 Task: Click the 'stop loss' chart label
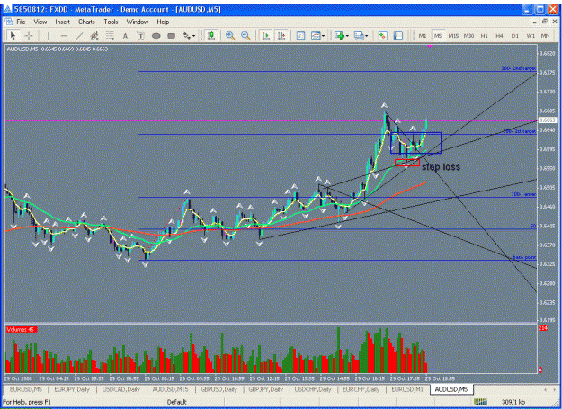point(441,167)
